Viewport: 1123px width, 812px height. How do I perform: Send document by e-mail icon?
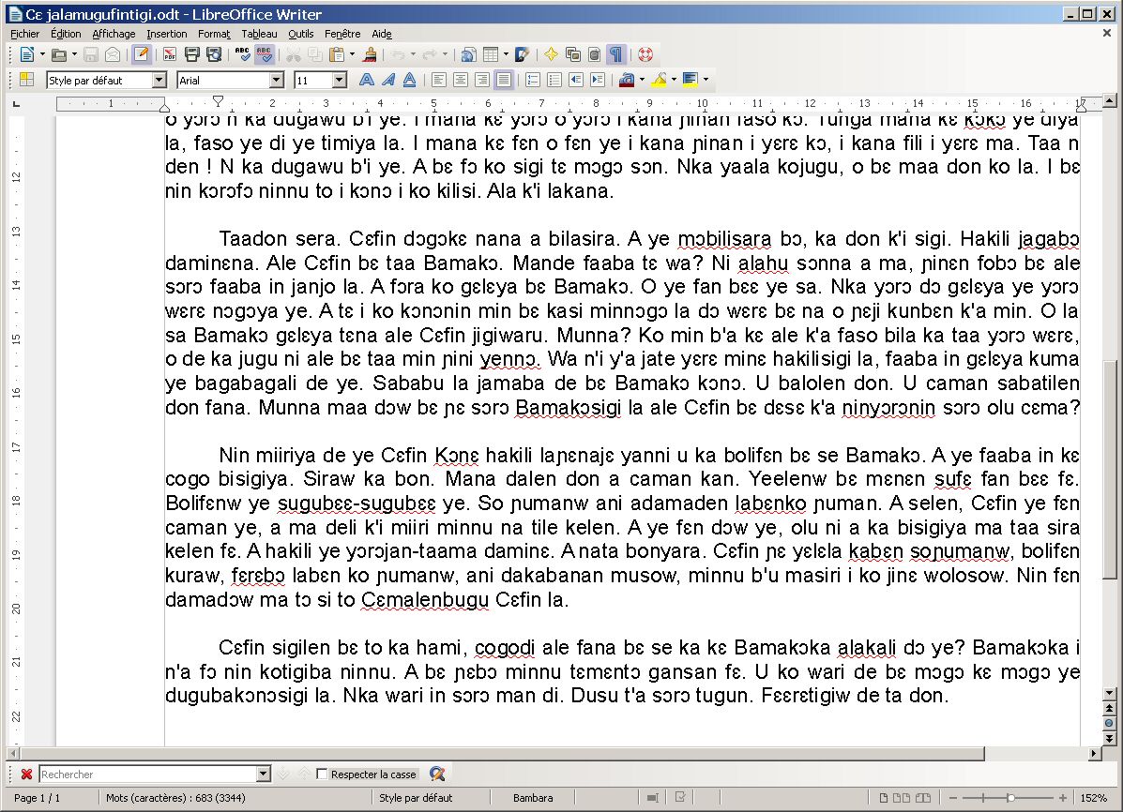pos(113,54)
